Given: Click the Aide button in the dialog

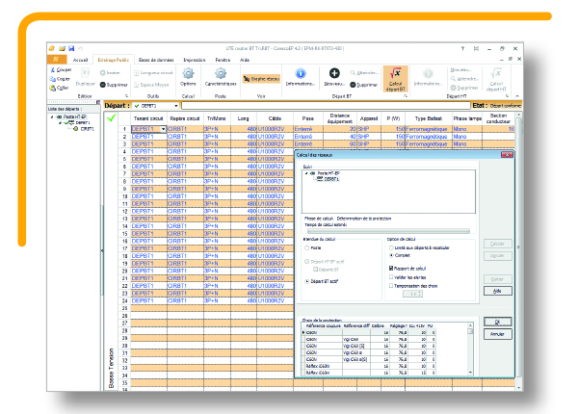Looking at the screenshot, I should tap(497, 291).
